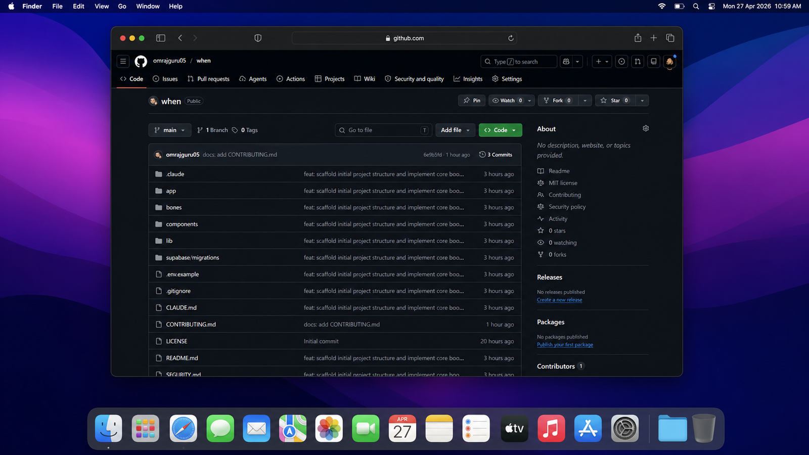Open the Insights tab
The width and height of the screenshot is (809, 455).
(468, 79)
